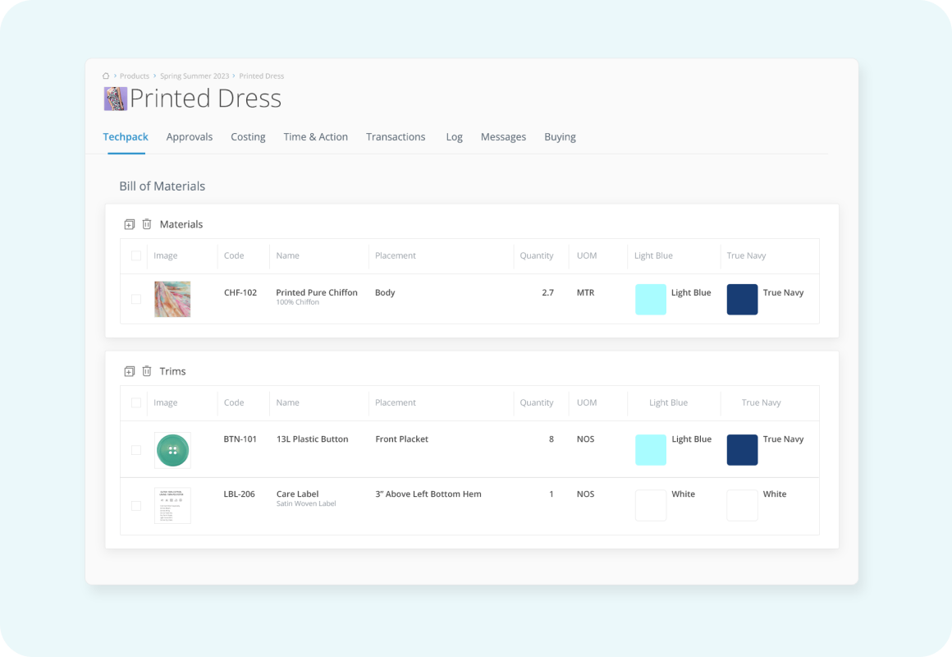Screen dimensions: 952x657
Task: Click True Navy swatch for Chiffon
Action: (742, 300)
